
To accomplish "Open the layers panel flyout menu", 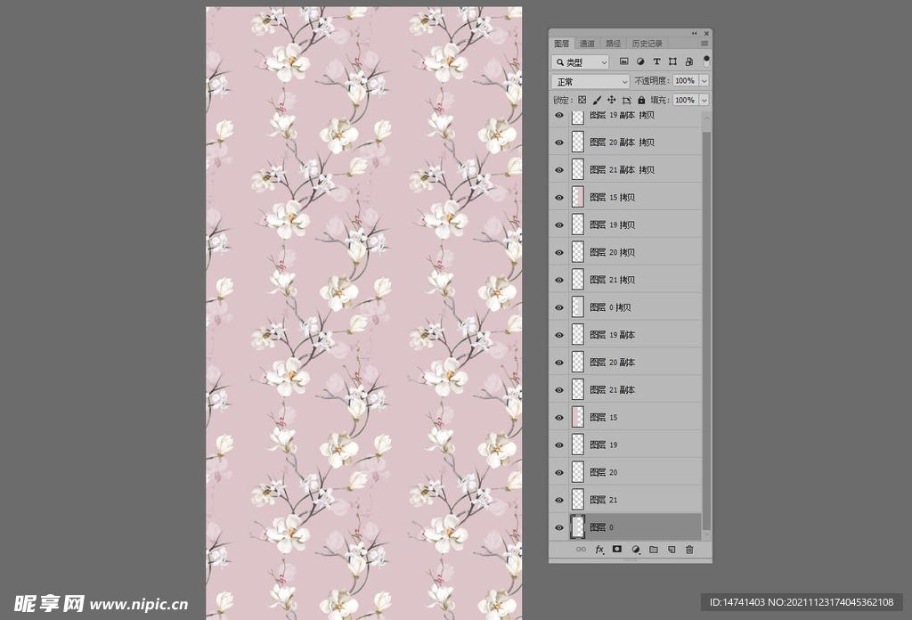I will pos(704,44).
